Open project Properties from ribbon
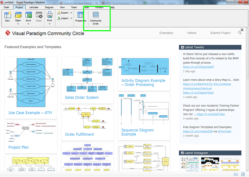The width and height of the screenshot is (249, 177). click(81, 17)
